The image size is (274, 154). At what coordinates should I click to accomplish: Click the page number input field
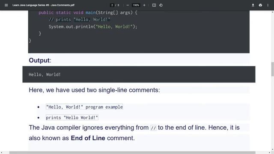[112, 5]
